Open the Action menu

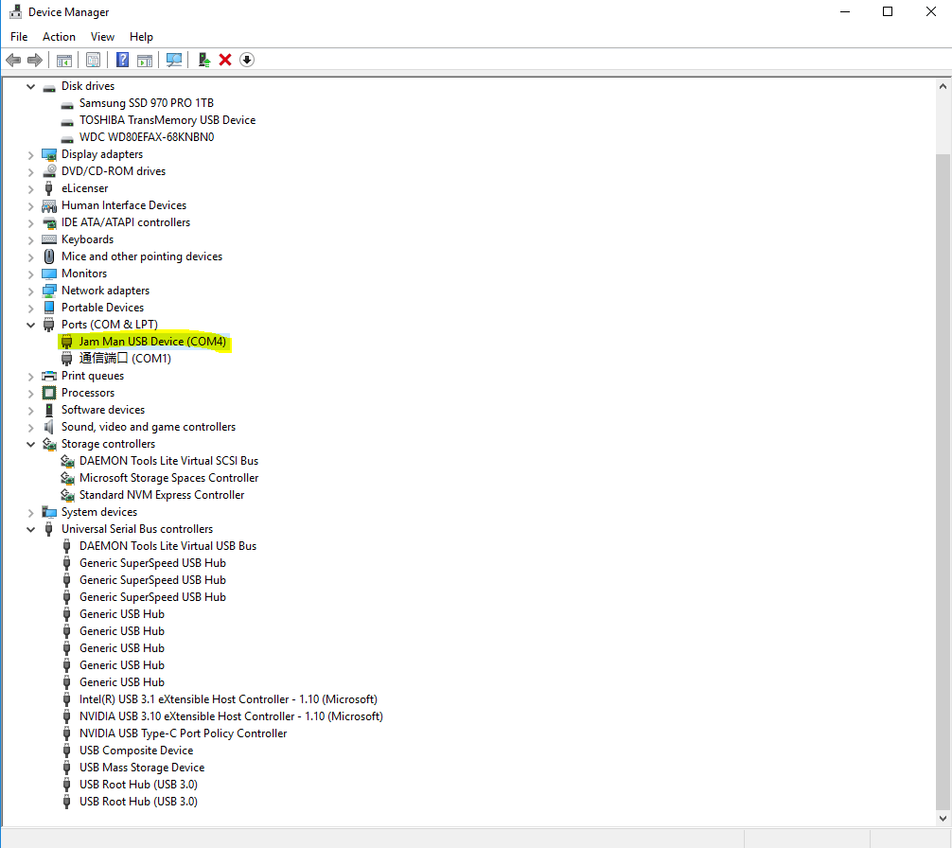click(59, 37)
